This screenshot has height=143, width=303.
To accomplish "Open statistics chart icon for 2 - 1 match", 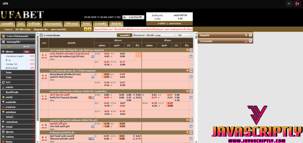I will pyautogui.click(x=191, y=56).
